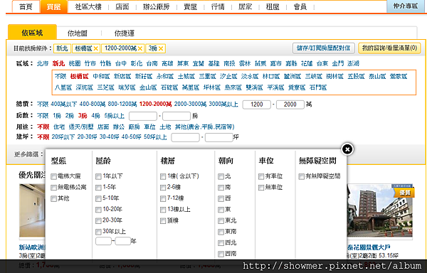Focus the maximum price field showing 2000
This screenshot has width=427, height=273.
pos(290,105)
